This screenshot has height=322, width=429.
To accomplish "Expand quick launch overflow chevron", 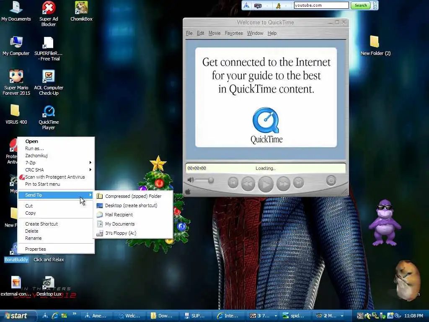I will (x=74, y=314).
